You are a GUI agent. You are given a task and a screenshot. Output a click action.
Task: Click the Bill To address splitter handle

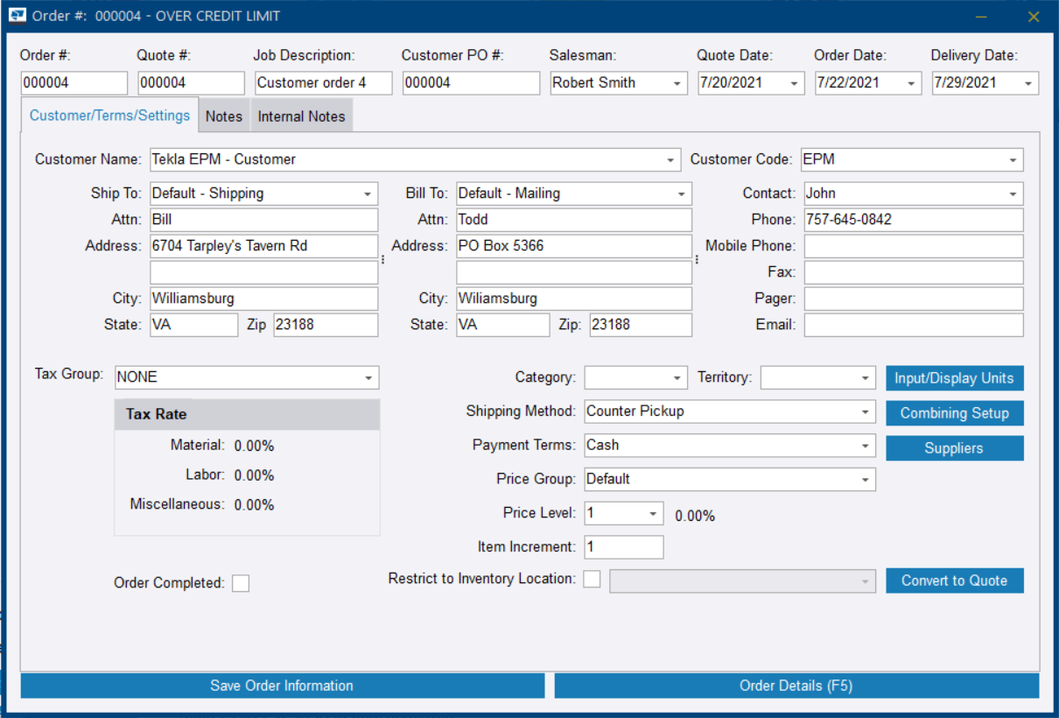coord(697,259)
